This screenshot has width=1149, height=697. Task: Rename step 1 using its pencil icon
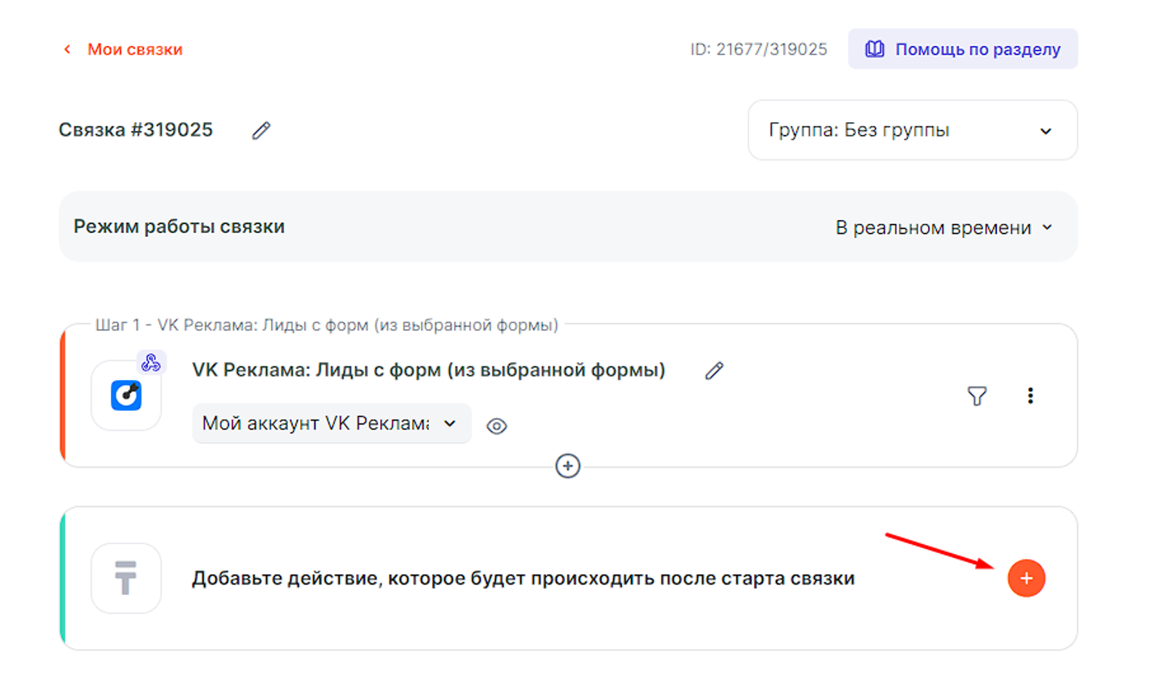click(714, 370)
